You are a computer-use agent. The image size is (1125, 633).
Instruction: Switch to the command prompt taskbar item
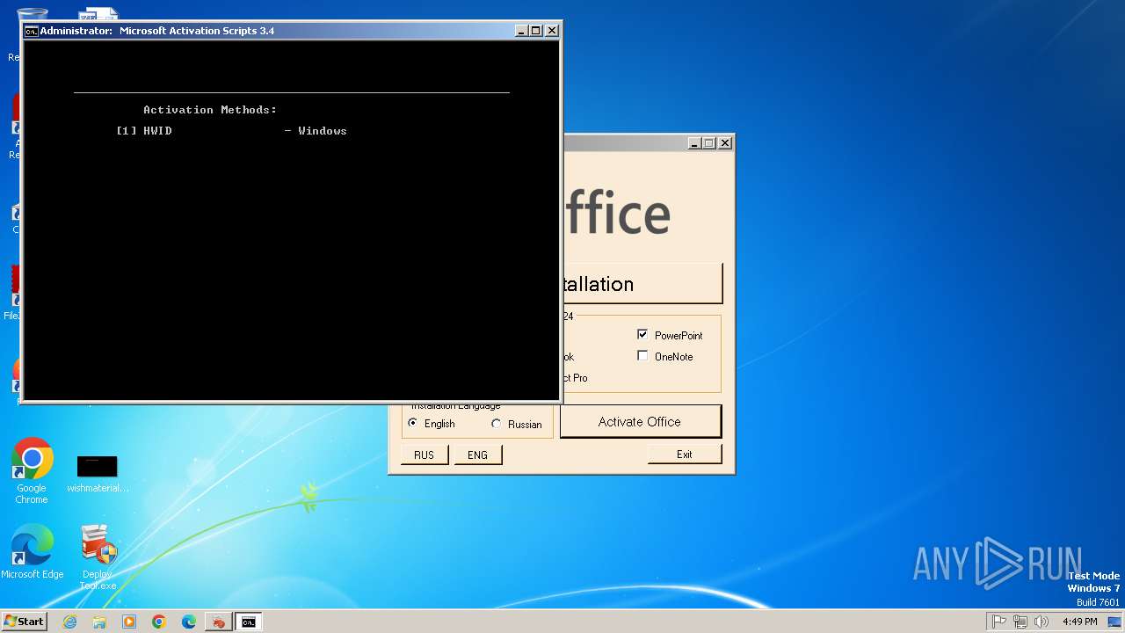click(249, 622)
